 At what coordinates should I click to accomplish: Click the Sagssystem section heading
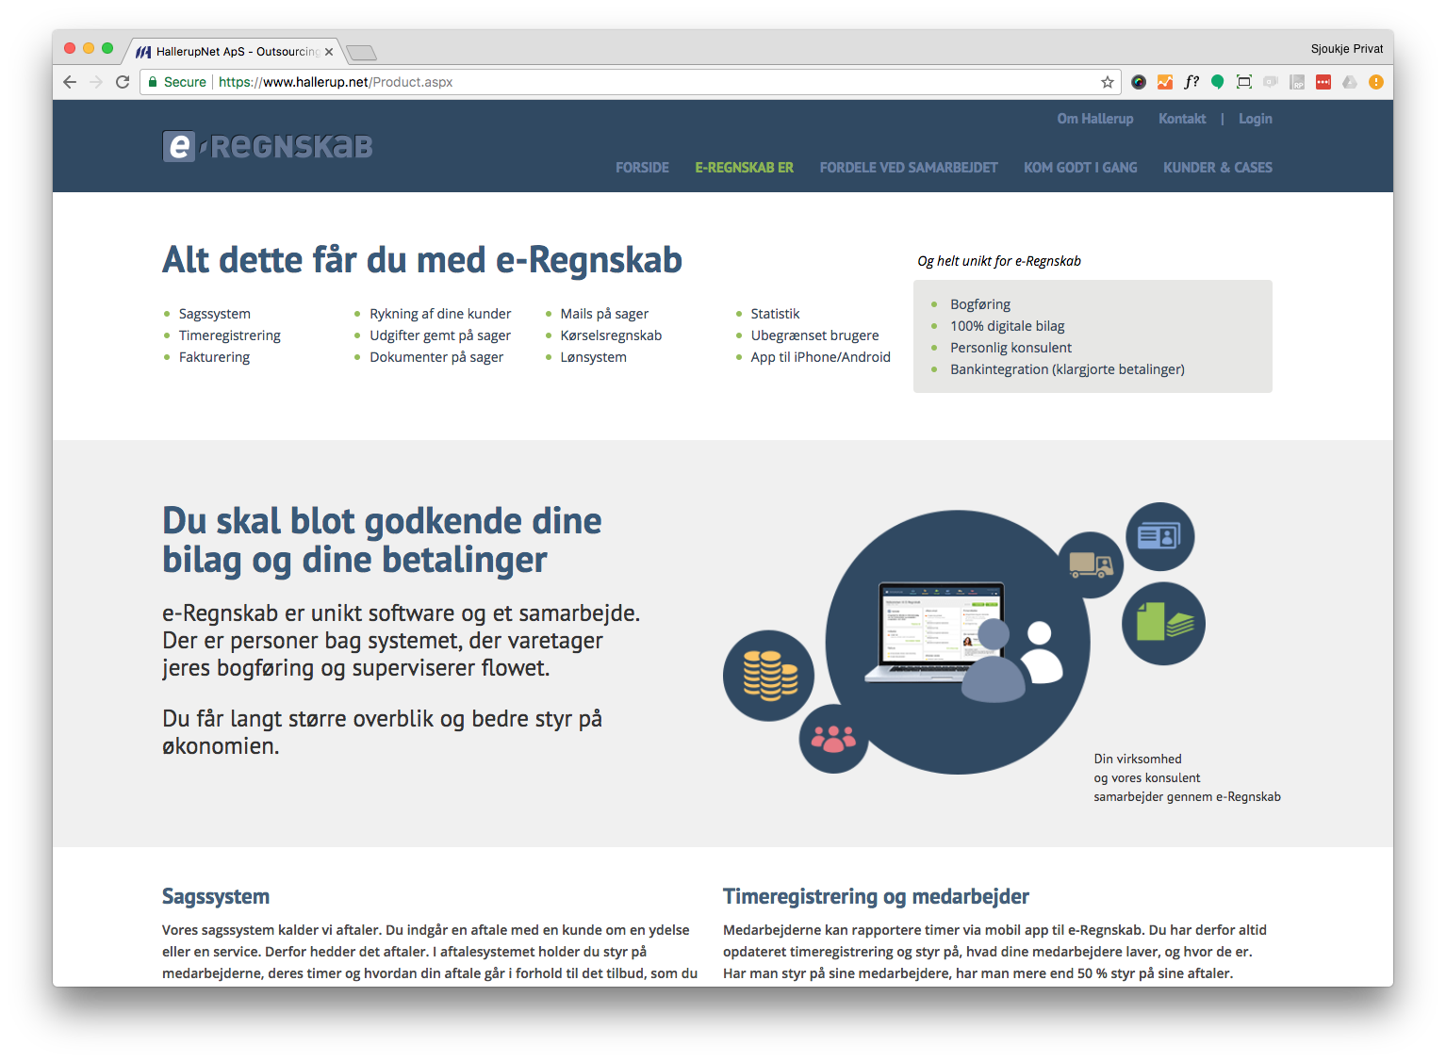pos(216,896)
